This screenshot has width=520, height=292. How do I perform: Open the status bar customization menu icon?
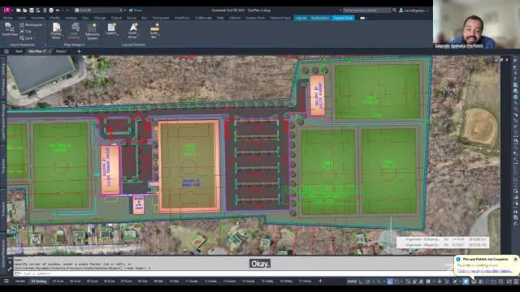click(516, 281)
